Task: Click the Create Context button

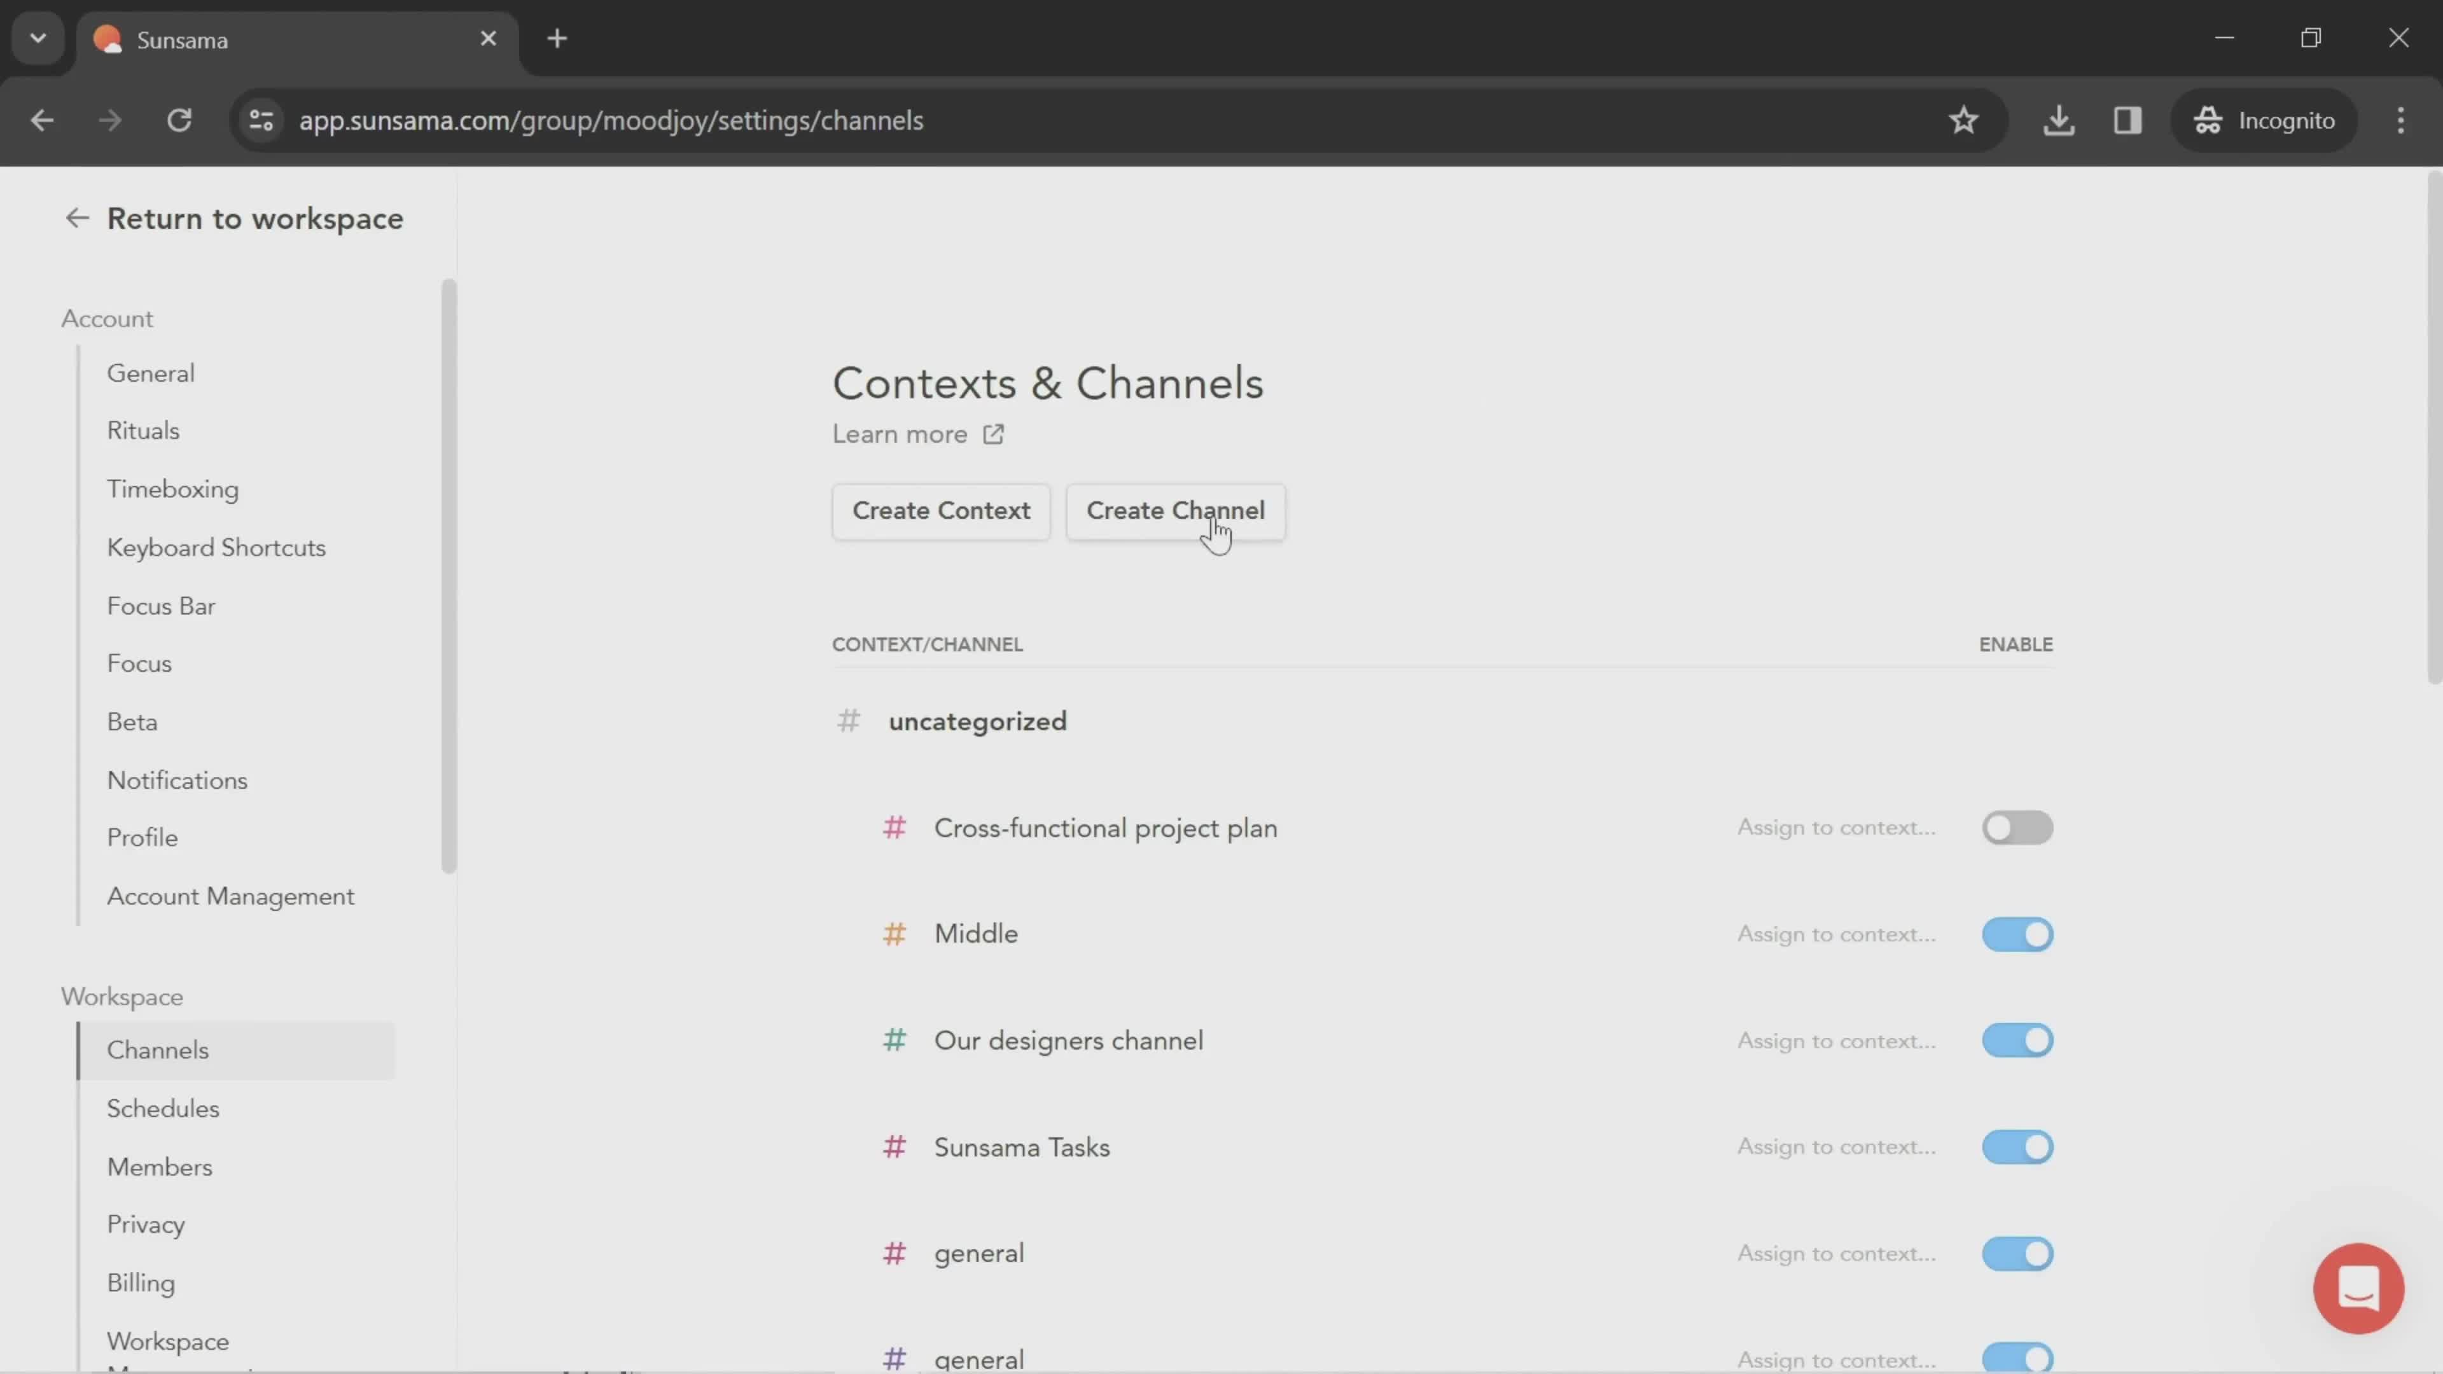Action: click(x=941, y=511)
